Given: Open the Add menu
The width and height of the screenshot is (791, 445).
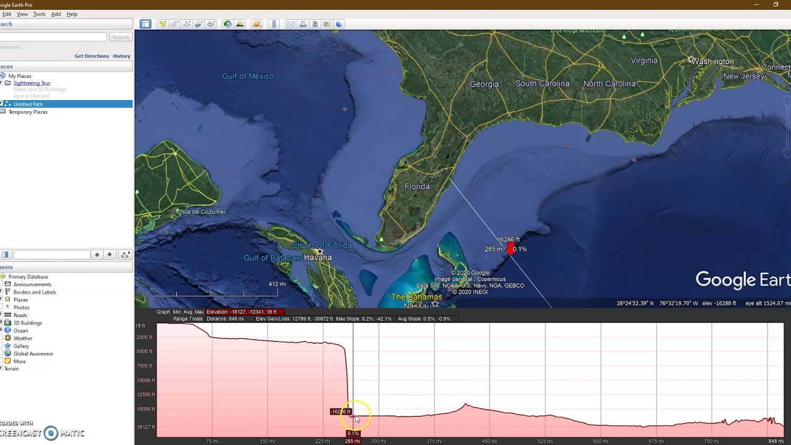Looking at the screenshot, I should click(x=56, y=14).
